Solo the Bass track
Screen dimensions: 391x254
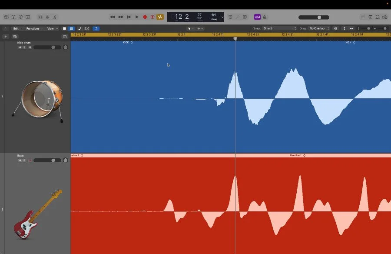pyautogui.click(x=24, y=160)
